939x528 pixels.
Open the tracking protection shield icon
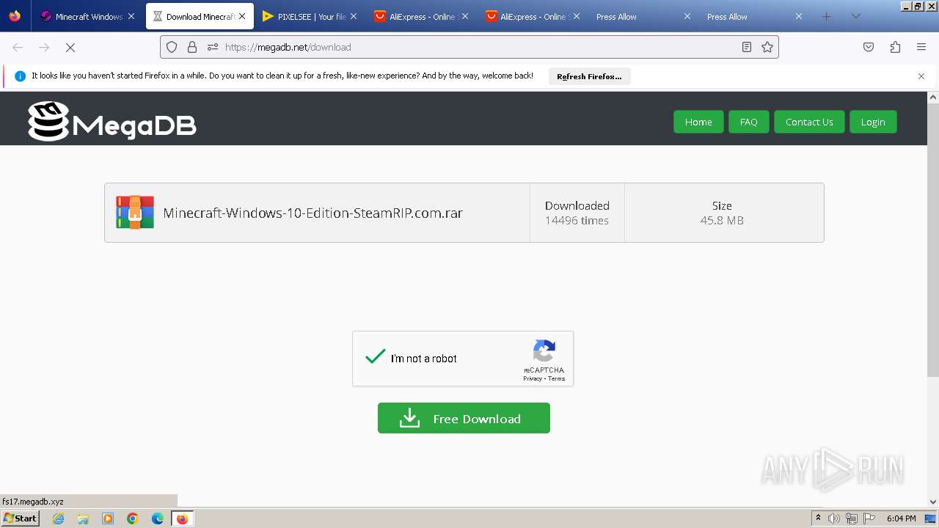[x=172, y=47]
